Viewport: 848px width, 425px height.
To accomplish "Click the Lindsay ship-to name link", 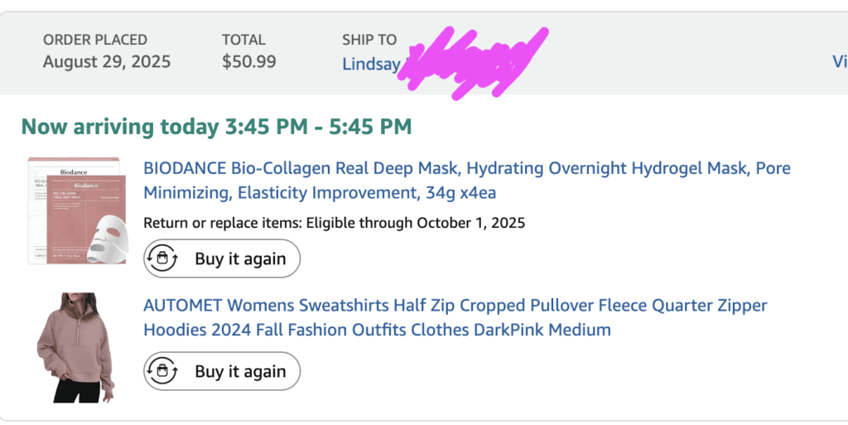I will (371, 64).
